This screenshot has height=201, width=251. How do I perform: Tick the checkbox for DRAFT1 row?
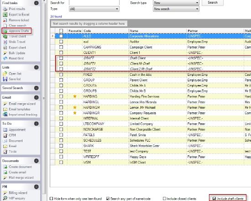[61, 63]
